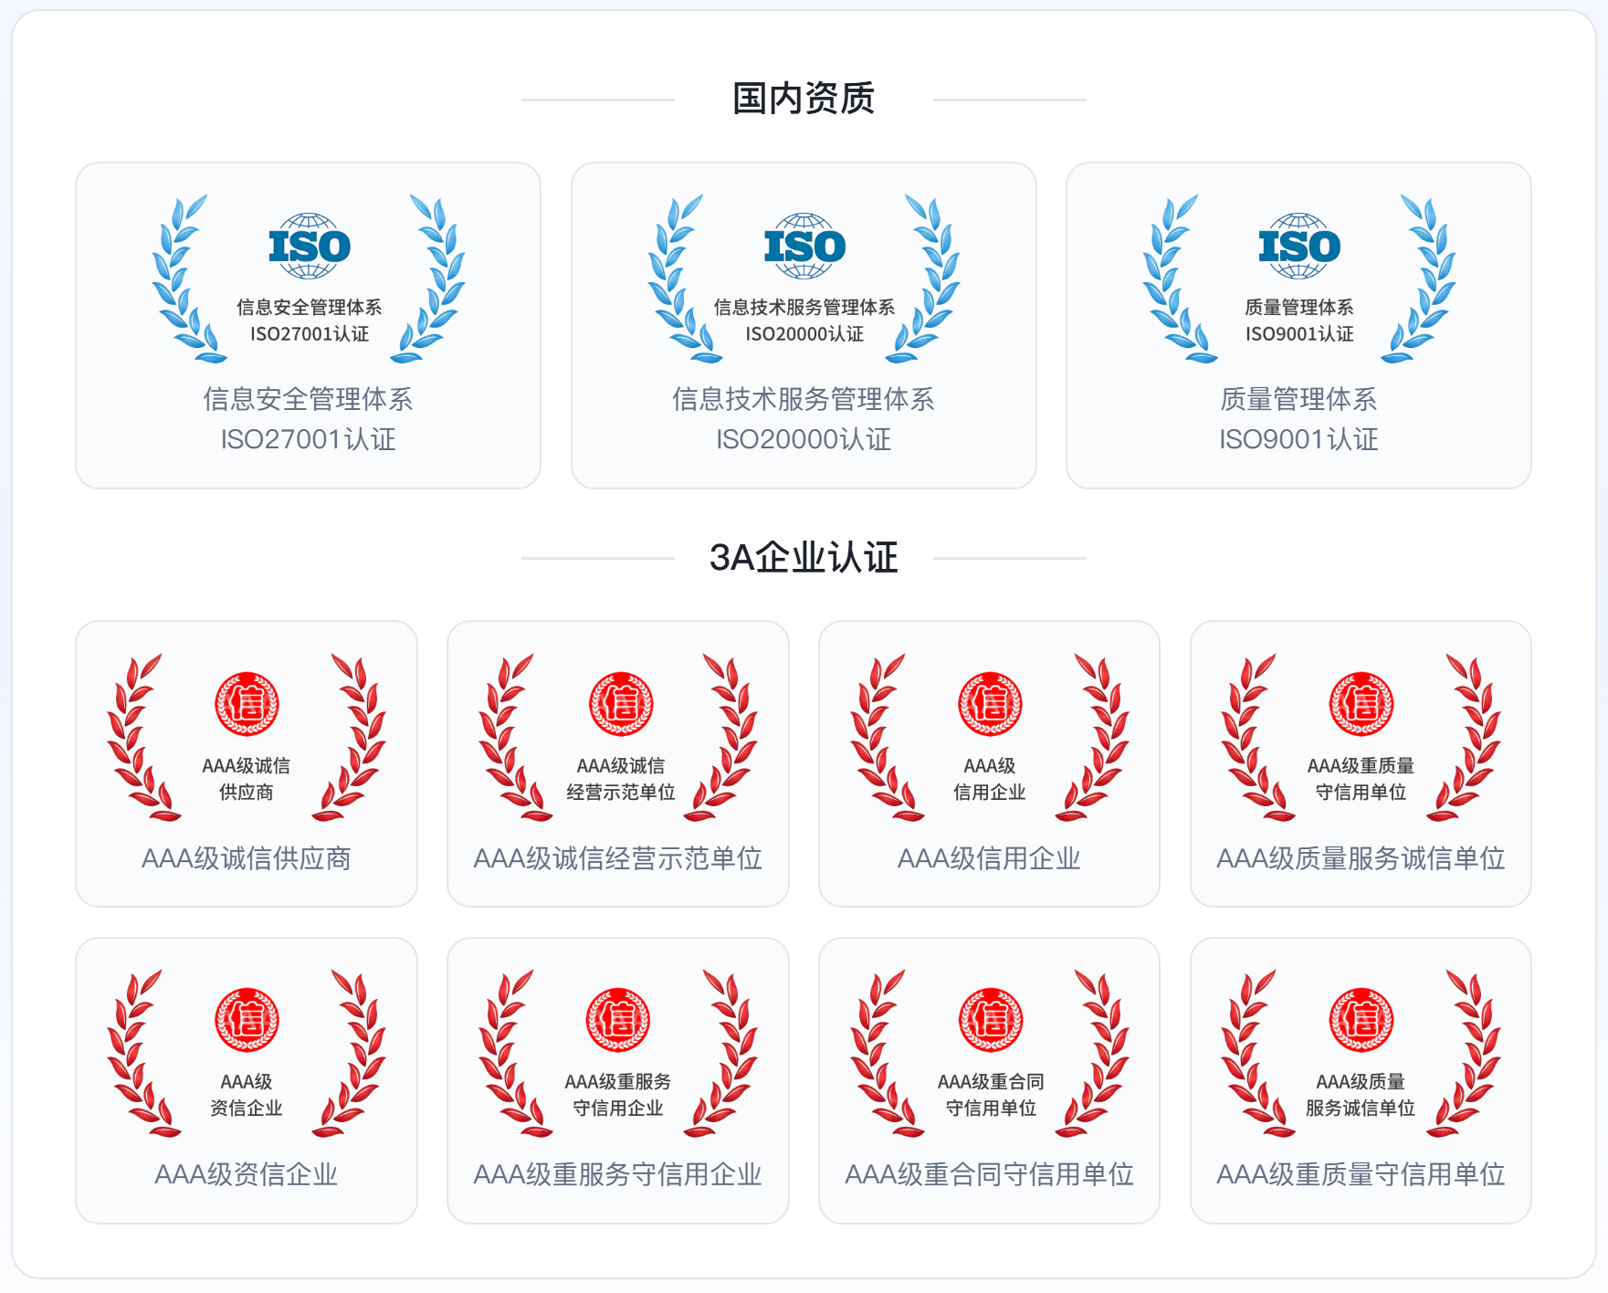Viewport: 1608px width, 1293px height.
Task: Click the red seal in AAA级重服务守信用企业 card
Action: pyautogui.click(x=618, y=1020)
